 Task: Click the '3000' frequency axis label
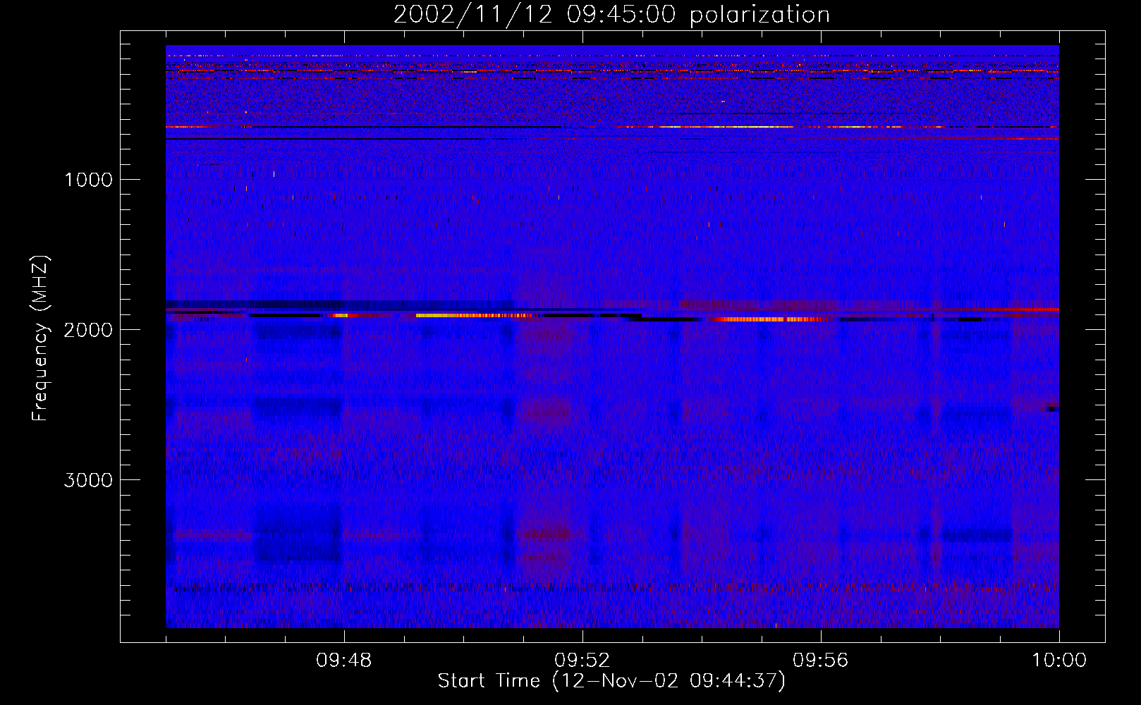(88, 480)
